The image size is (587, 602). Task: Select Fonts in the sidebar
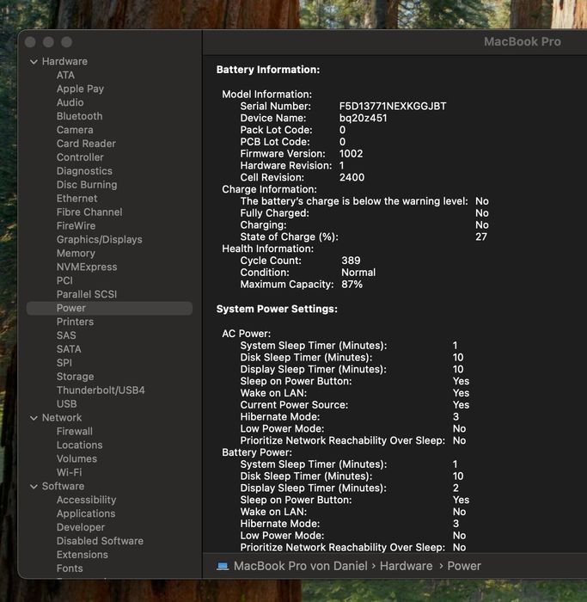coord(70,568)
